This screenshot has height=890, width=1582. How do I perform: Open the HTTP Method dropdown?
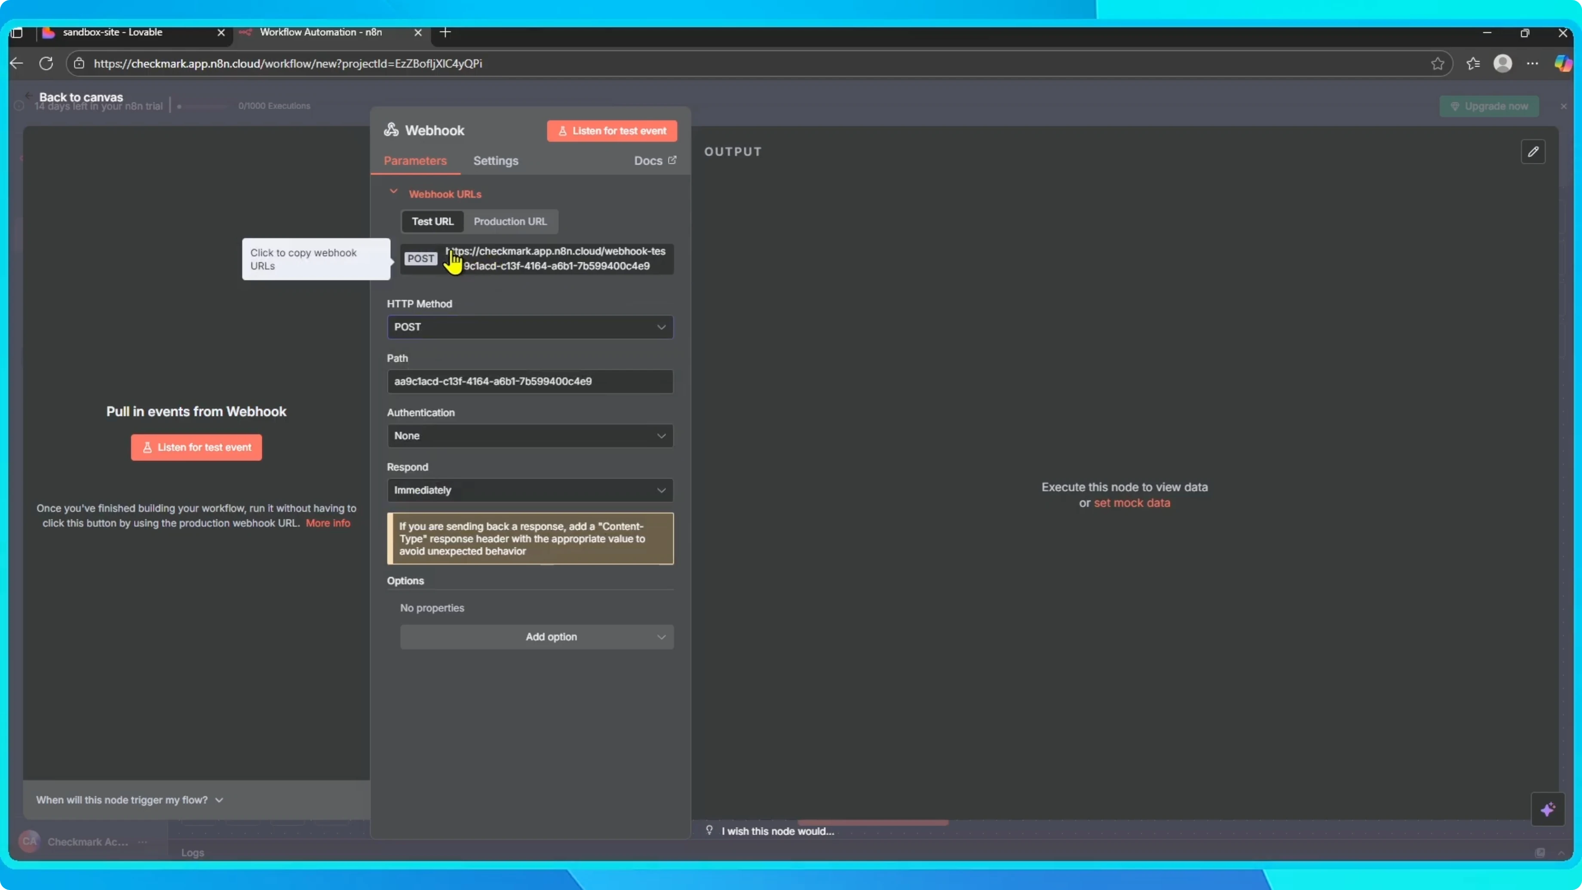tap(530, 327)
